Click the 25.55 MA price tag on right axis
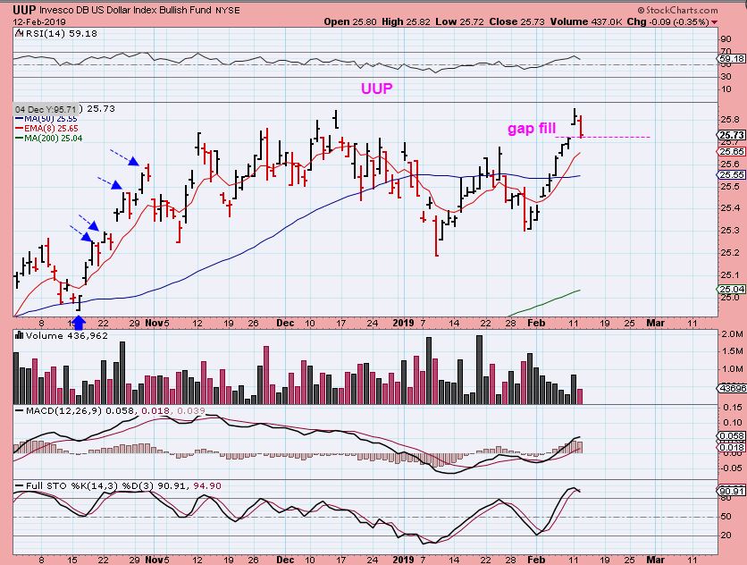This screenshot has height=565, width=747. [x=732, y=175]
